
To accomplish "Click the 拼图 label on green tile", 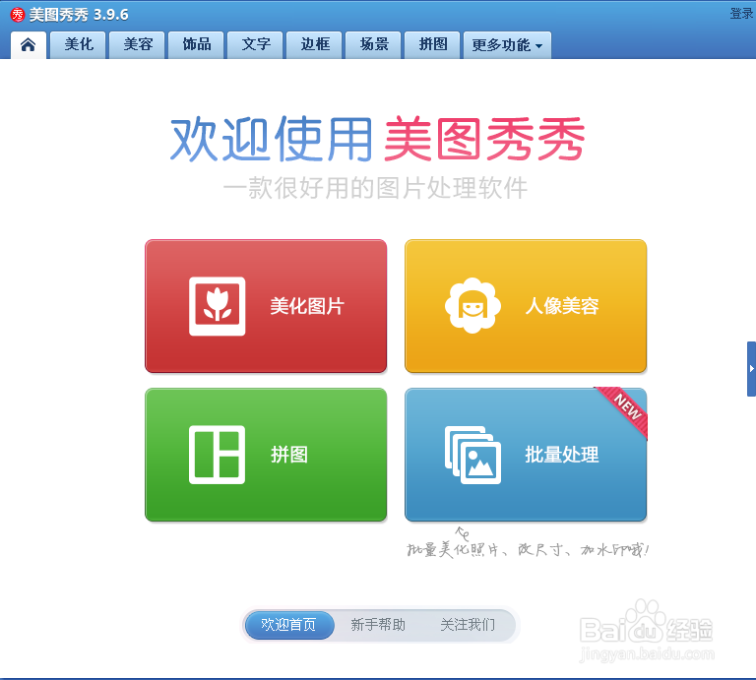I will [x=288, y=455].
